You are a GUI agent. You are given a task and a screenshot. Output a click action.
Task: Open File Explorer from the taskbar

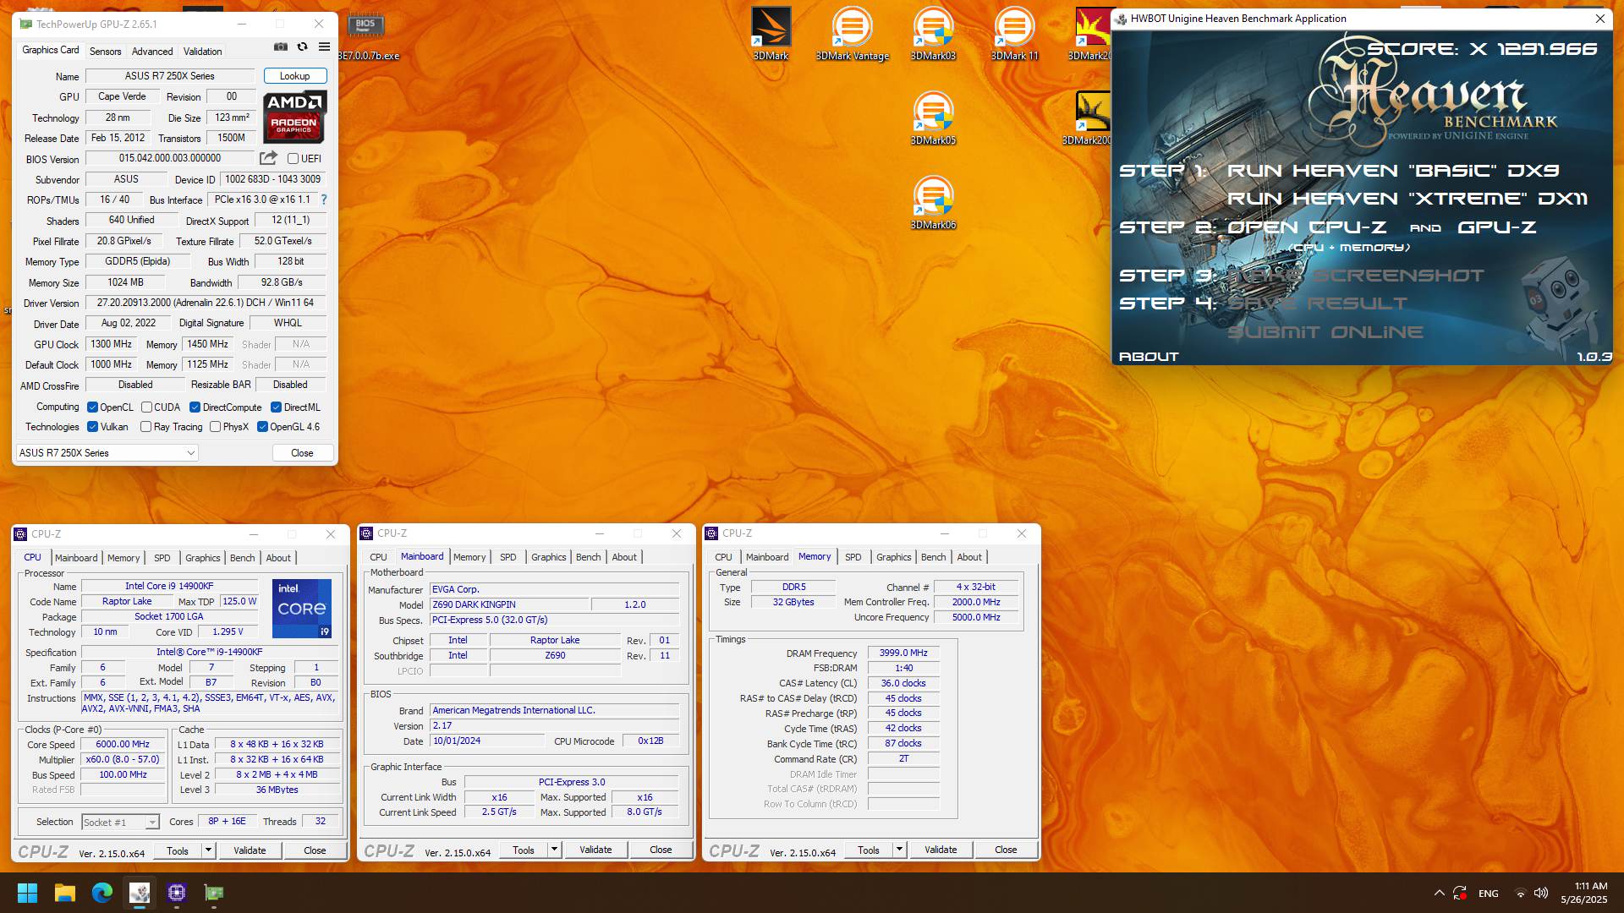[65, 893]
